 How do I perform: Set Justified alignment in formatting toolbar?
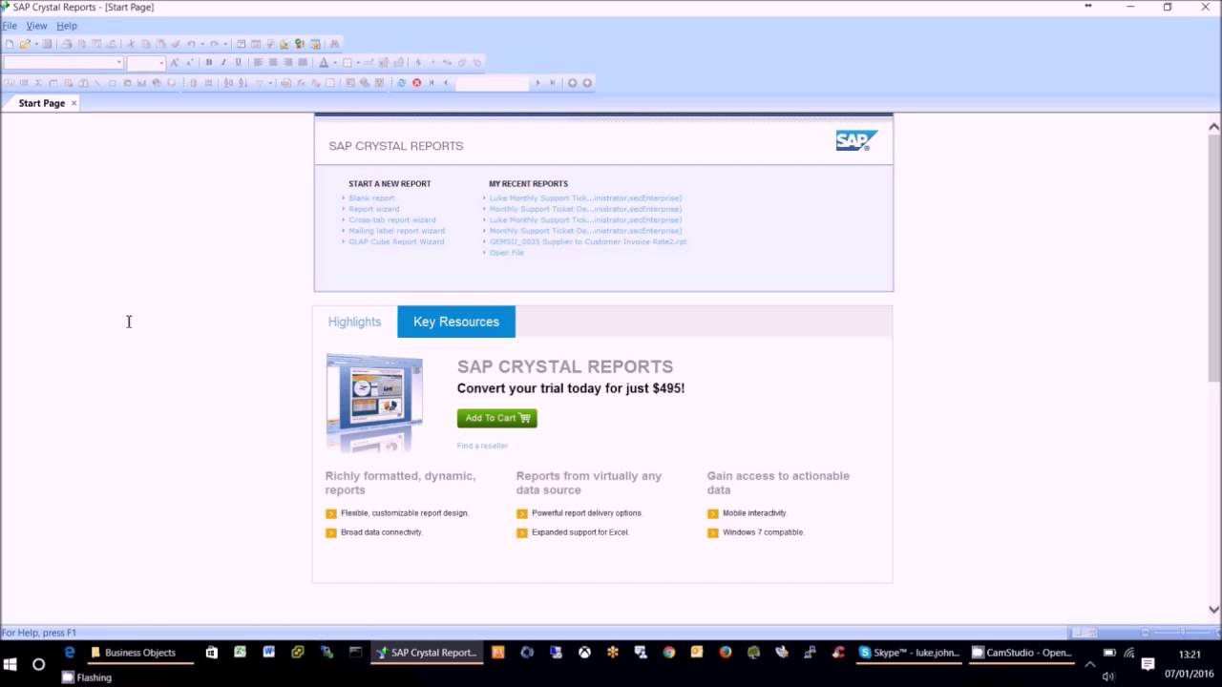pos(303,62)
